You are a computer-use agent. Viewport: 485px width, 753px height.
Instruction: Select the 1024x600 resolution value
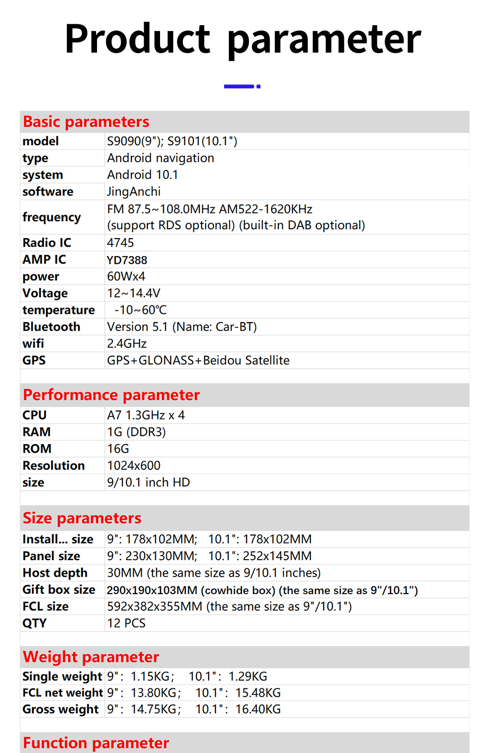pos(134,466)
